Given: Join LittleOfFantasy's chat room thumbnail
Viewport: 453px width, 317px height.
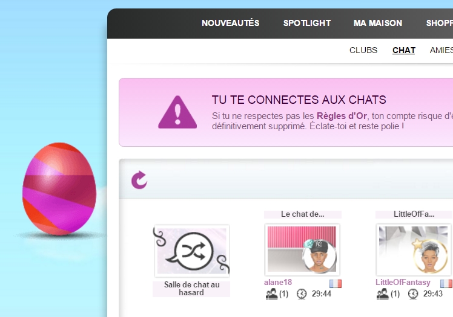Looking at the screenshot, I should click(414, 249).
